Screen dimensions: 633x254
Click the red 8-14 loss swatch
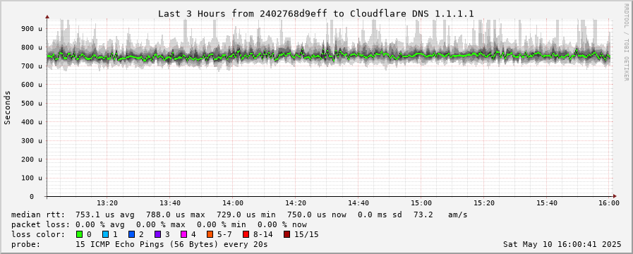[x=246, y=234]
